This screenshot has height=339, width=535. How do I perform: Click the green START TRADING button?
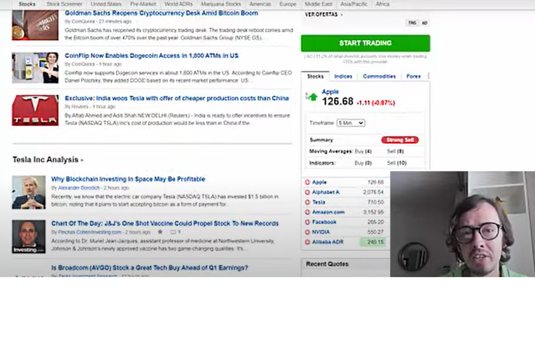click(365, 43)
